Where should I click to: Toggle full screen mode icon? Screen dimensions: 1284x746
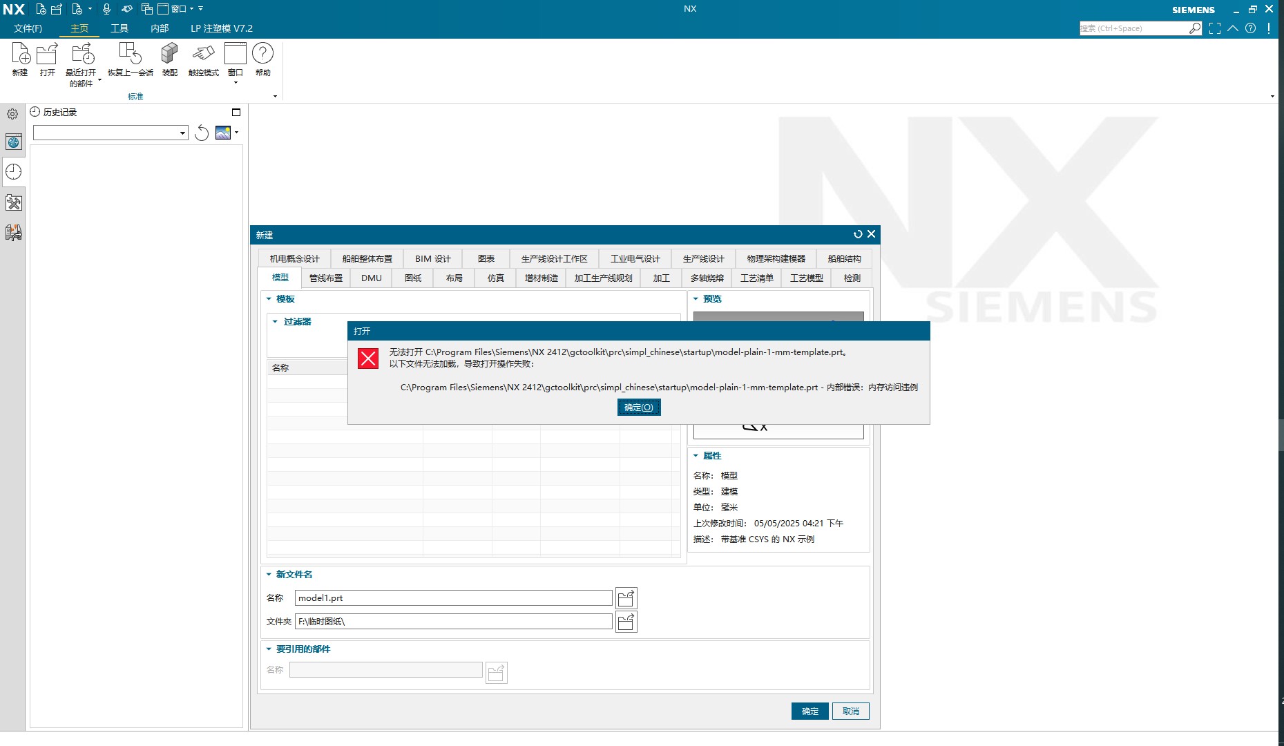click(x=1215, y=28)
